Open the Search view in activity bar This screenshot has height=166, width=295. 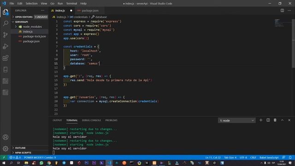6,24
